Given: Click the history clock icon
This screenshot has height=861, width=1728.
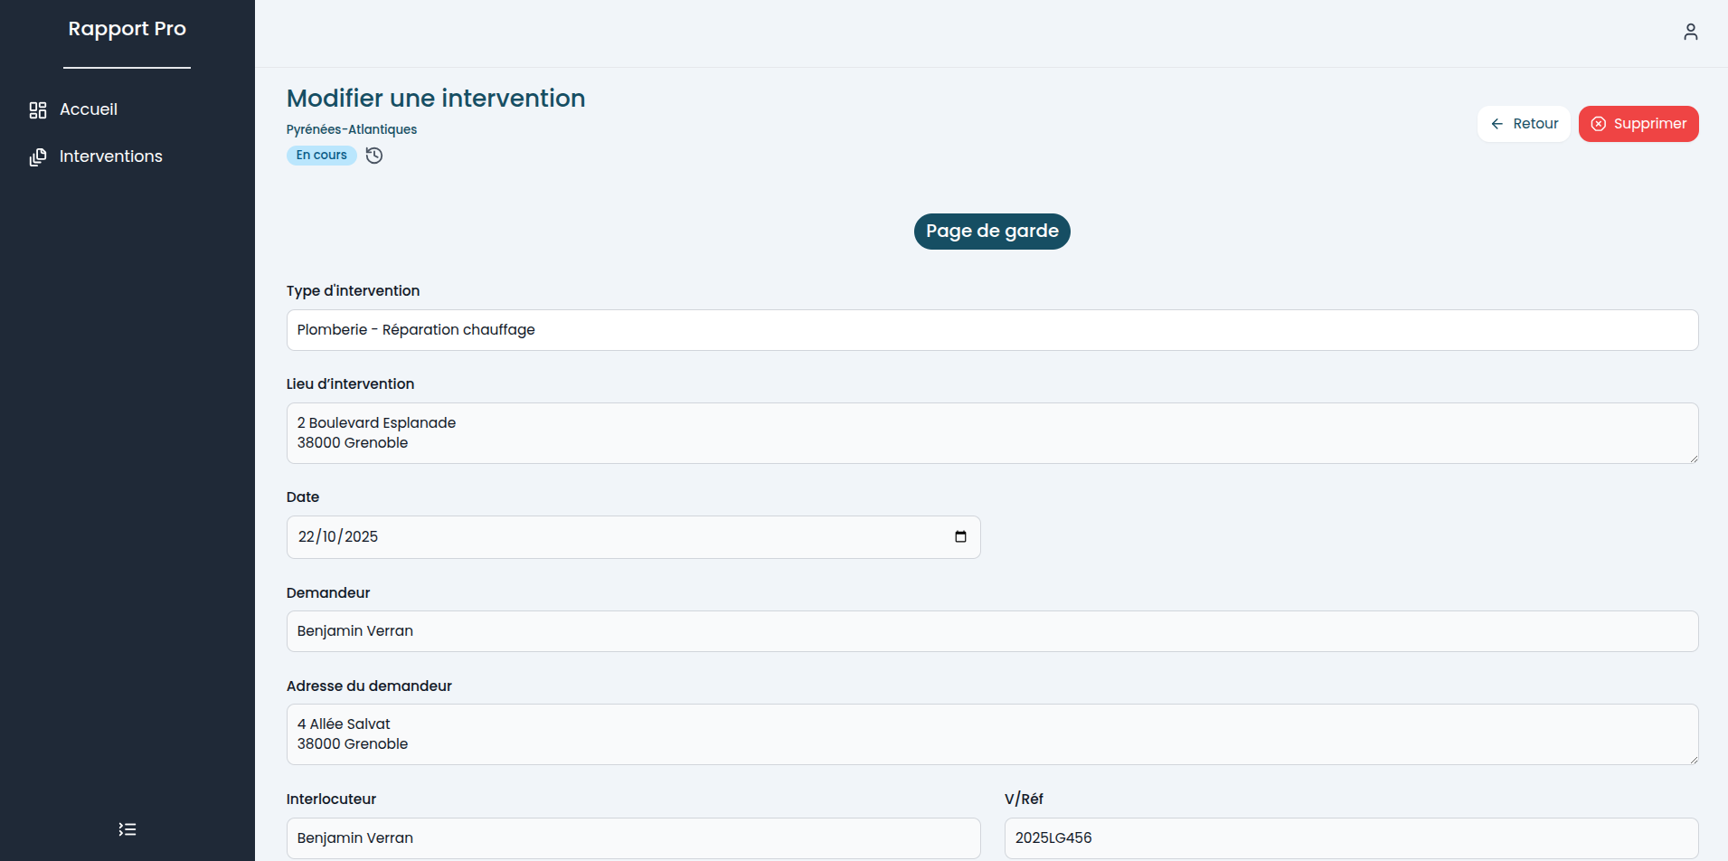Looking at the screenshot, I should click(x=374, y=156).
